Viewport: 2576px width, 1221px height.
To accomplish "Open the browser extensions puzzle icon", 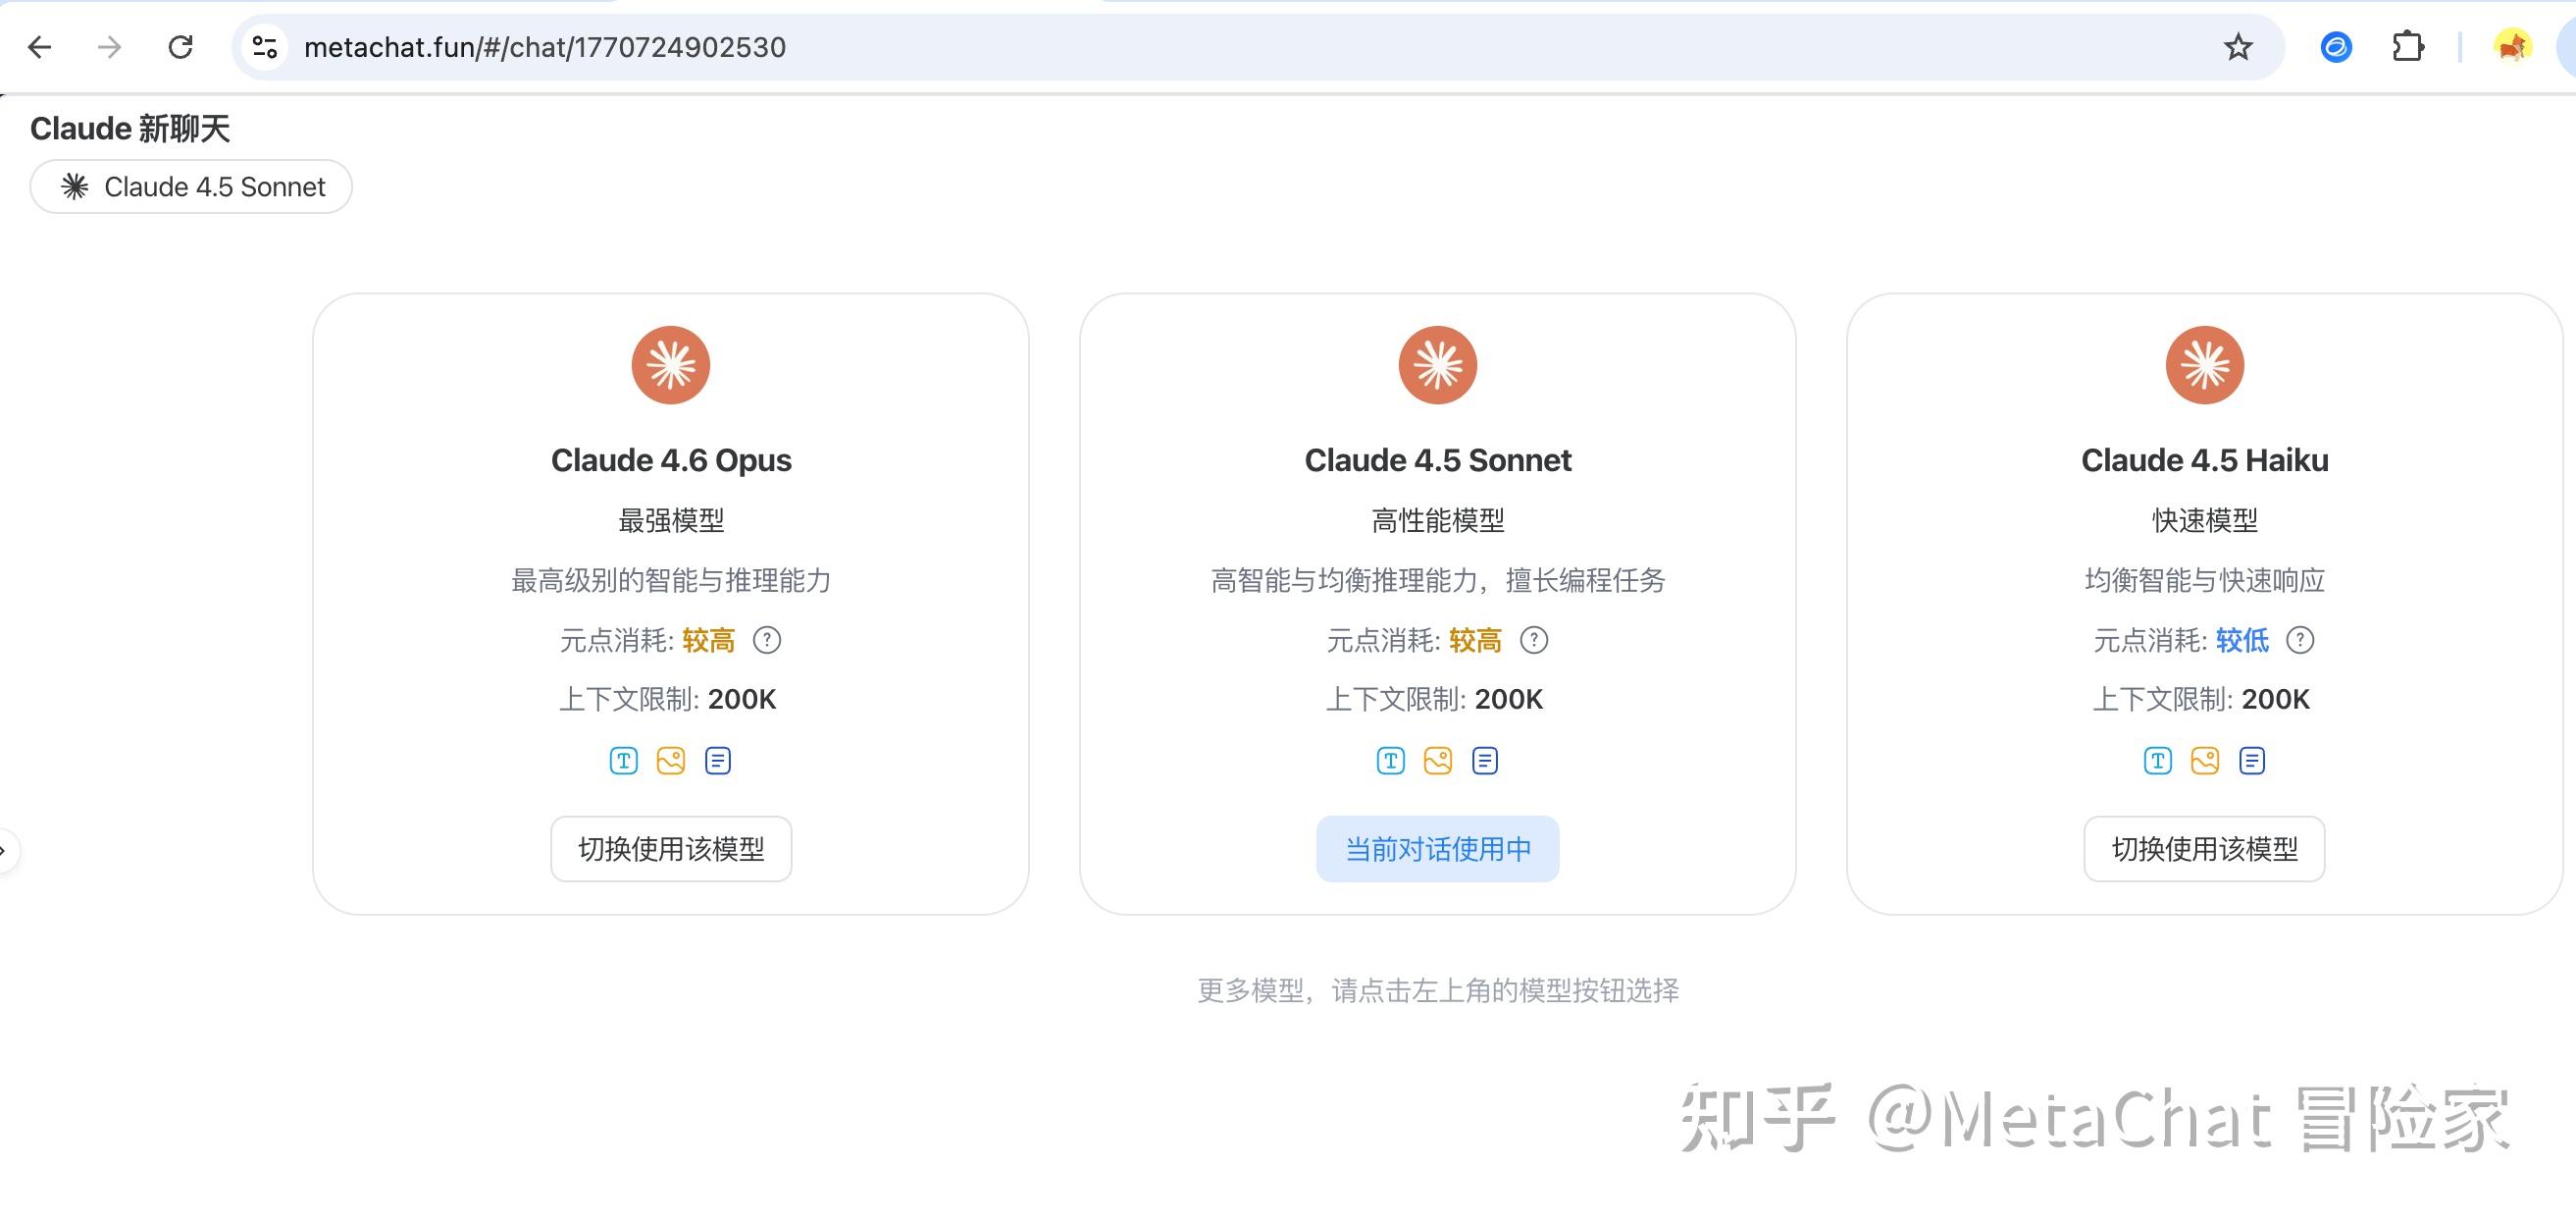I will coord(2408,47).
